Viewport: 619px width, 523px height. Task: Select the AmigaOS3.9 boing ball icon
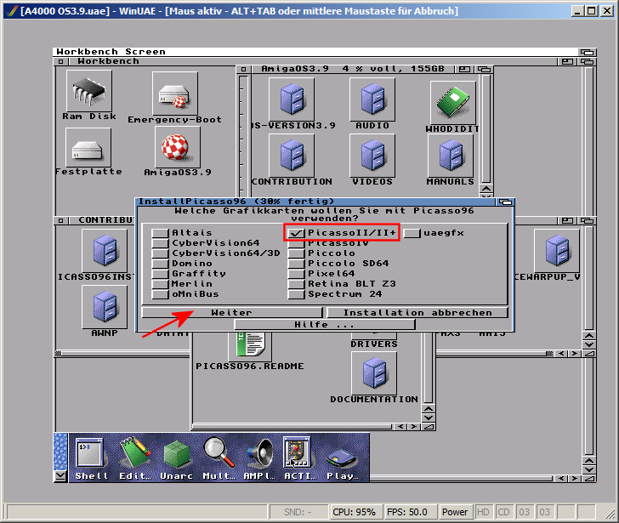(x=177, y=147)
